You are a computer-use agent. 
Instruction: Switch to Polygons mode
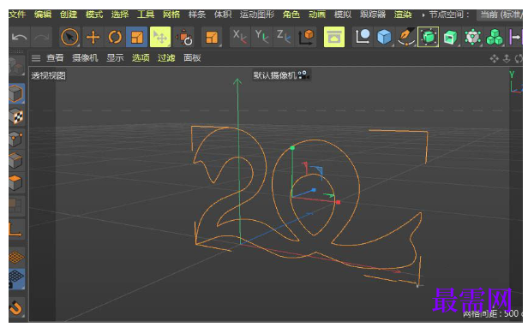[x=16, y=183]
